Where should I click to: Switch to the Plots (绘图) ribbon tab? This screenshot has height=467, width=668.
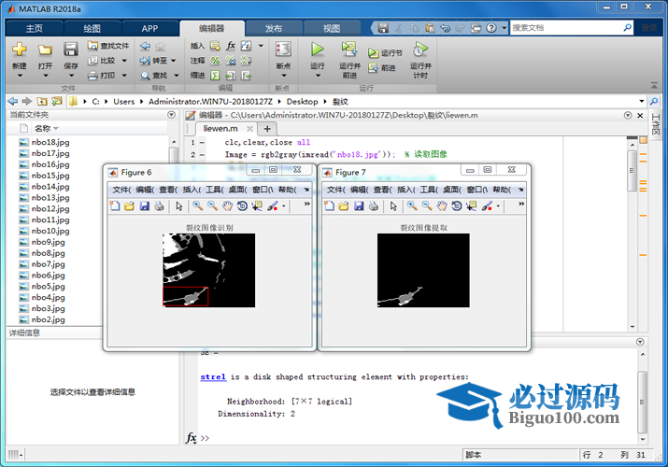click(92, 28)
